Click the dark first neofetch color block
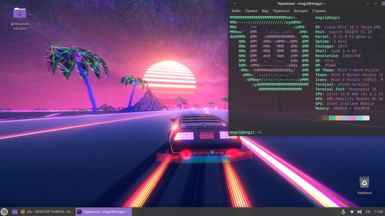 319,118
